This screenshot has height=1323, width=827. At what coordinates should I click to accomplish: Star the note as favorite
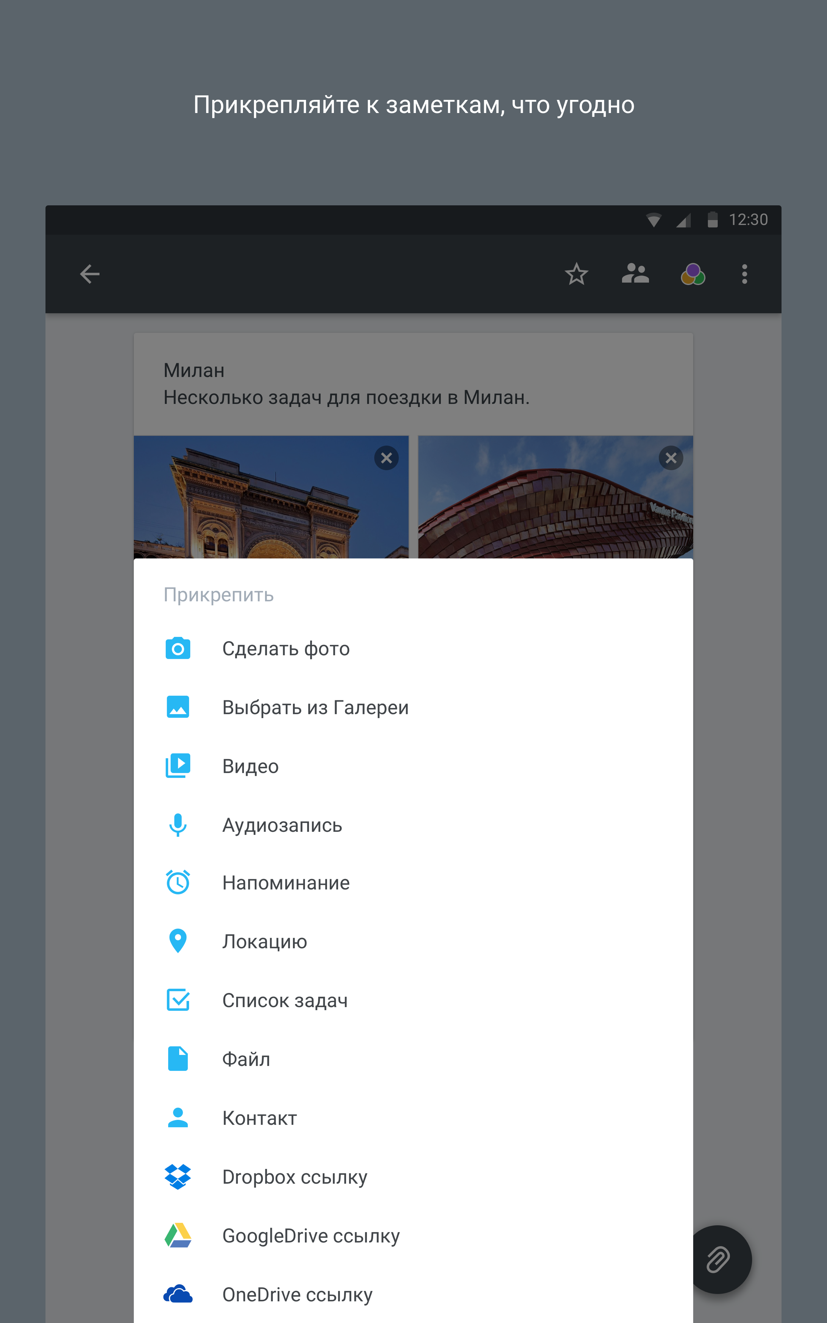pos(576,274)
